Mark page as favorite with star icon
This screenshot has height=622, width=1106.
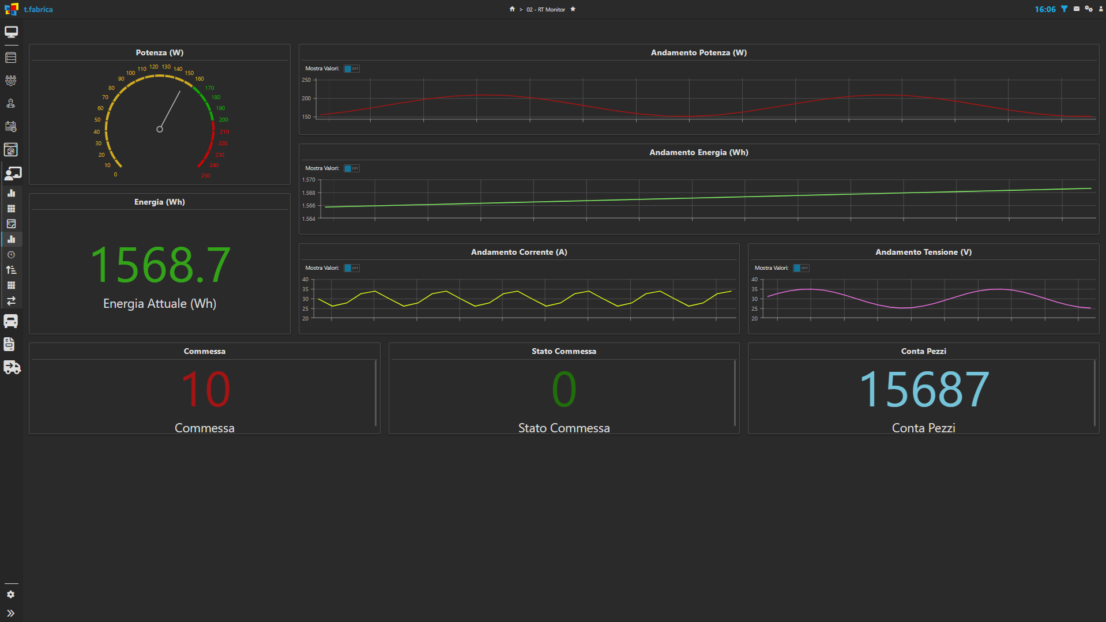click(573, 9)
